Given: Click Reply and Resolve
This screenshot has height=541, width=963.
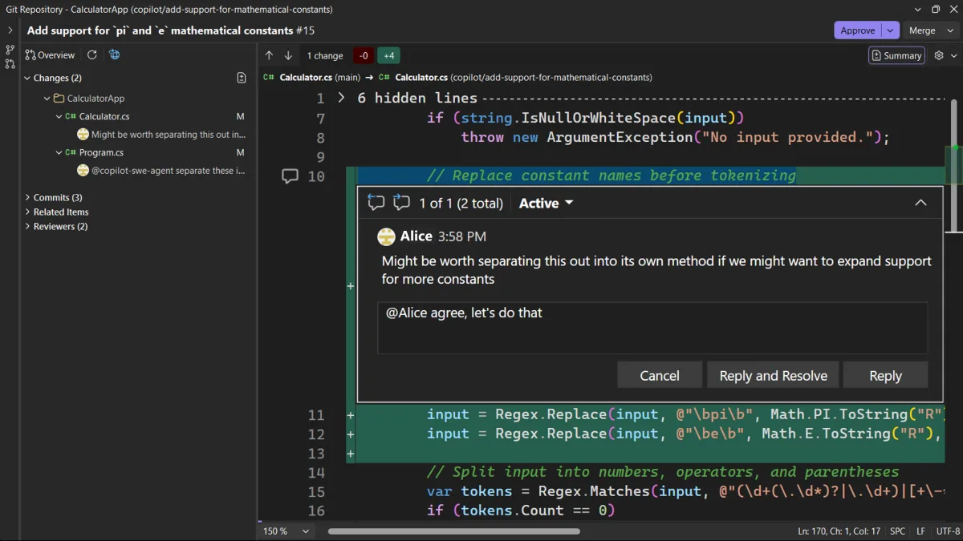Looking at the screenshot, I should (773, 375).
